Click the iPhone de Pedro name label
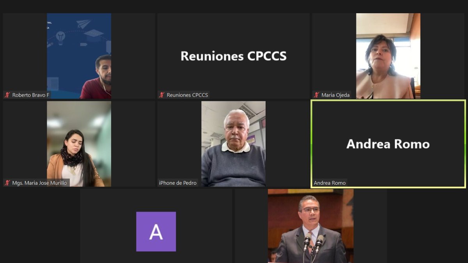Image resolution: width=468 pixels, height=263 pixels. (x=178, y=183)
